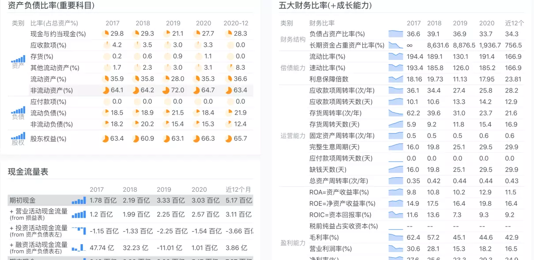Click the 非流动负债(%) row label

52,124
